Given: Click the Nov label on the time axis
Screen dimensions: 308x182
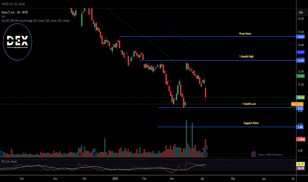Looking at the screenshot, I should point(56,179).
